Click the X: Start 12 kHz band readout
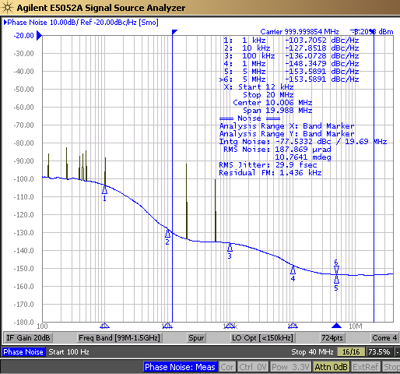The height and width of the screenshot is (374, 400). [258, 87]
